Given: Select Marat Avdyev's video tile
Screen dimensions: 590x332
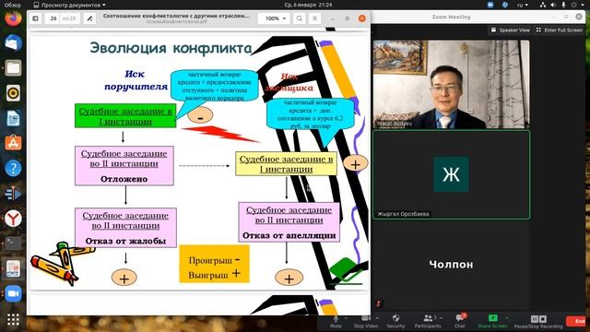Looking at the screenshot, I should pyautogui.click(x=451, y=84).
